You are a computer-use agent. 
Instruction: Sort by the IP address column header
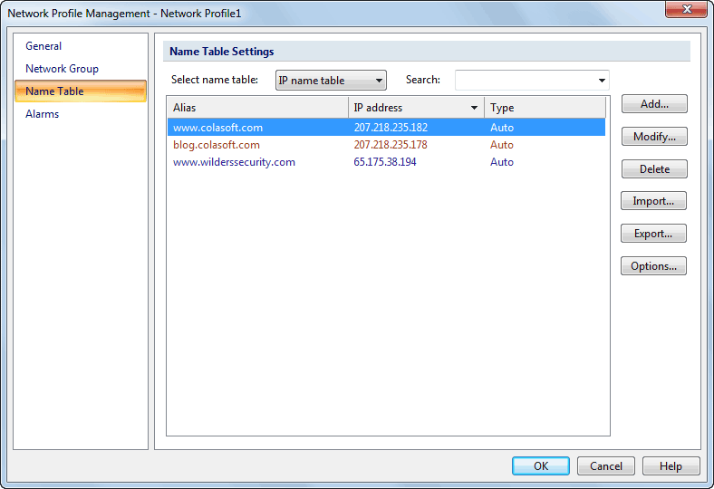(416, 108)
